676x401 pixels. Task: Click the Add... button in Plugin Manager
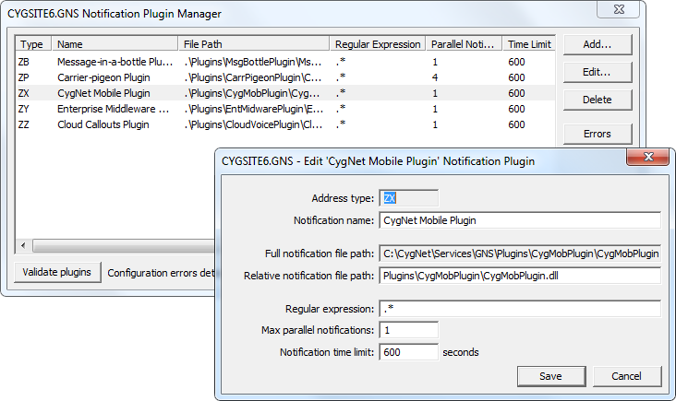point(598,44)
